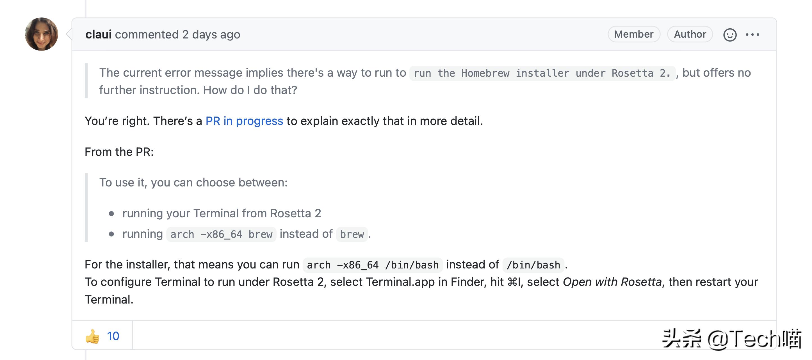
Task: Open the three-dot comment options menu
Action: click(752, 34)
